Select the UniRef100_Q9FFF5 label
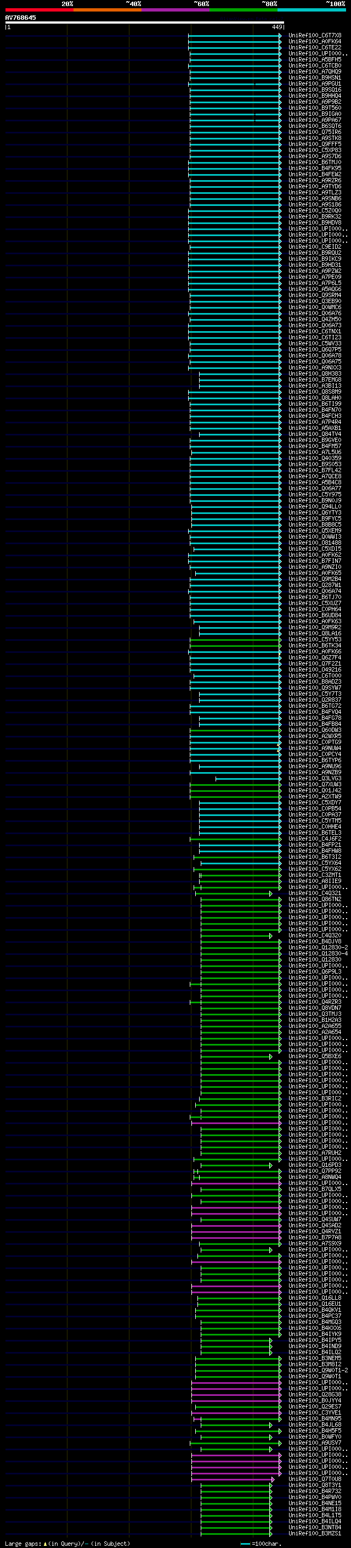Image resolution: width=351 pixels, height=1548 pixels. (x=315, y=144)
